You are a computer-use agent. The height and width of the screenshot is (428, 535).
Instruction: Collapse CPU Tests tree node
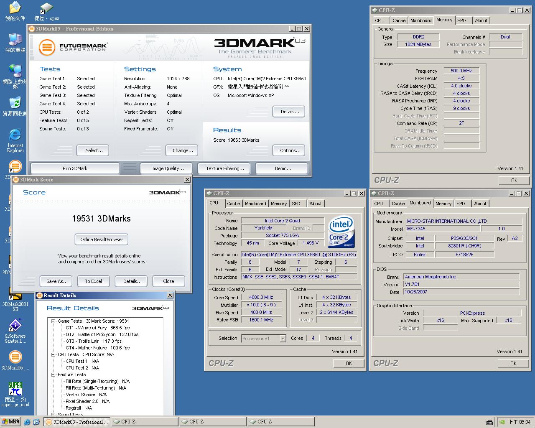(53, 354)
